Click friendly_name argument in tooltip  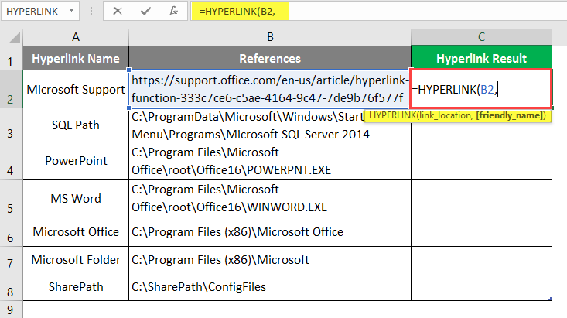(x=509, y=115)
